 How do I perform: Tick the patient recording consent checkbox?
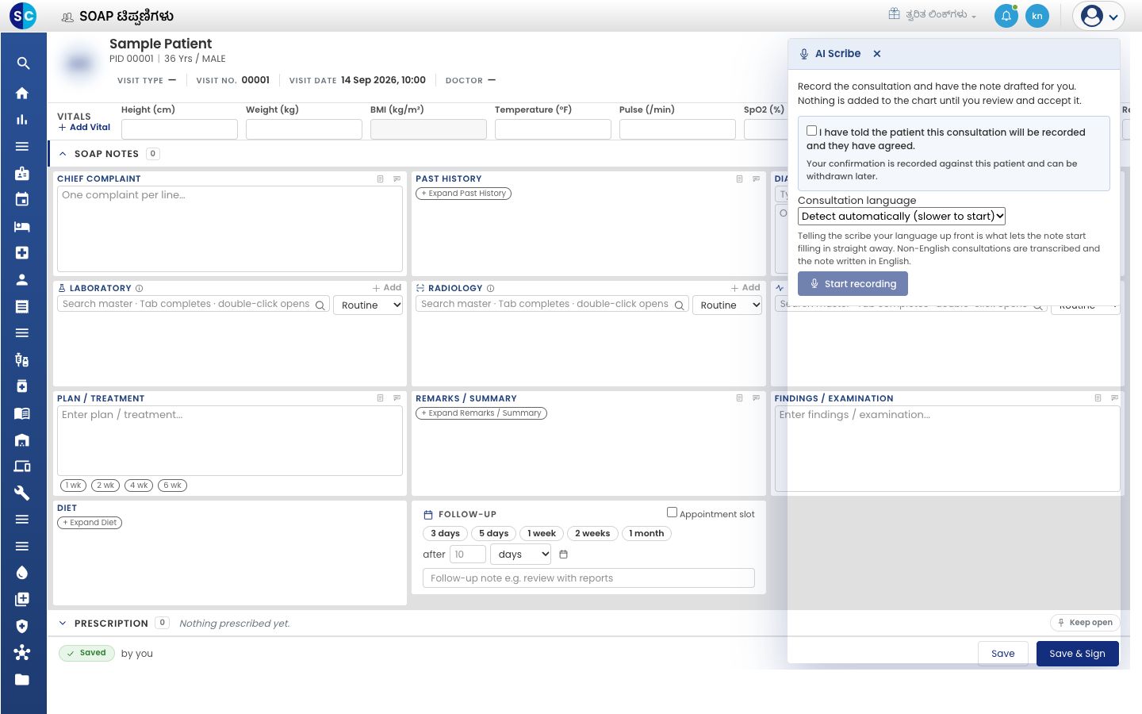[x=811, y=131]
